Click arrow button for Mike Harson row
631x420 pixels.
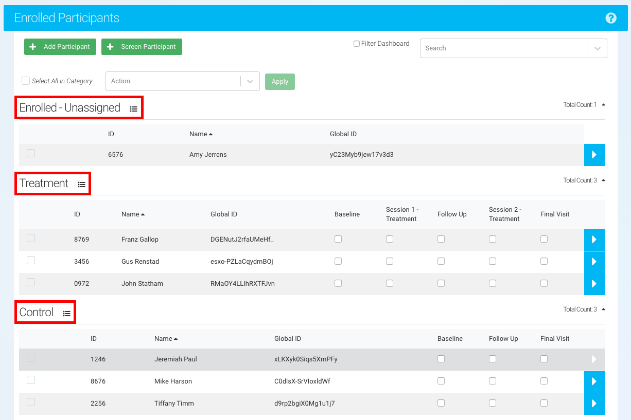(x=594, y=381)
